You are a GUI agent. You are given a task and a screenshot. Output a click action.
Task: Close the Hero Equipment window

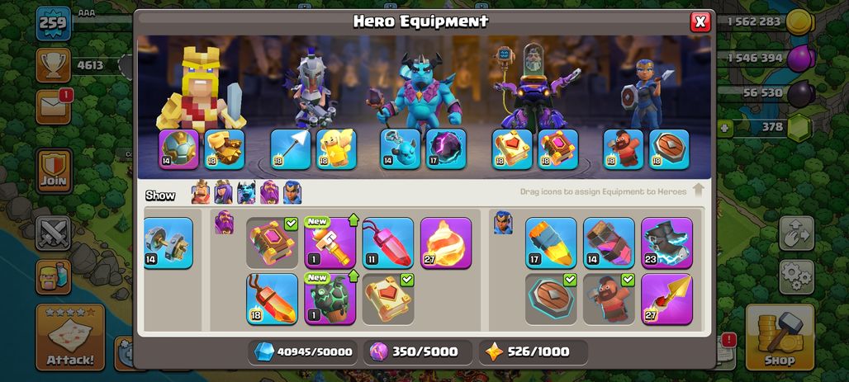pos(700,21)
